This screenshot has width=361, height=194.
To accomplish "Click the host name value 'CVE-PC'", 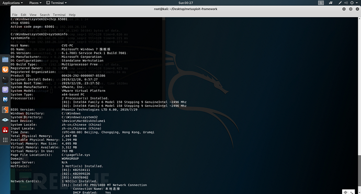I will 67,45.
